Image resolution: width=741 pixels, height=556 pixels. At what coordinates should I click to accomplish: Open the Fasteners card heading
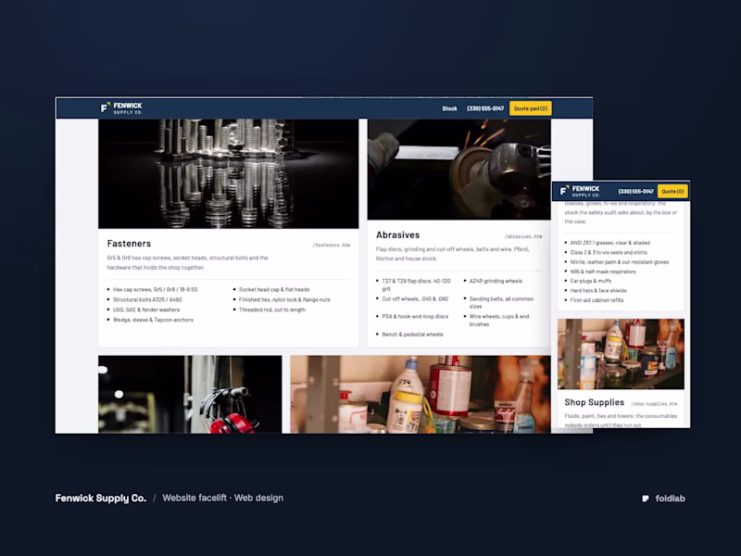coord(129,244)
